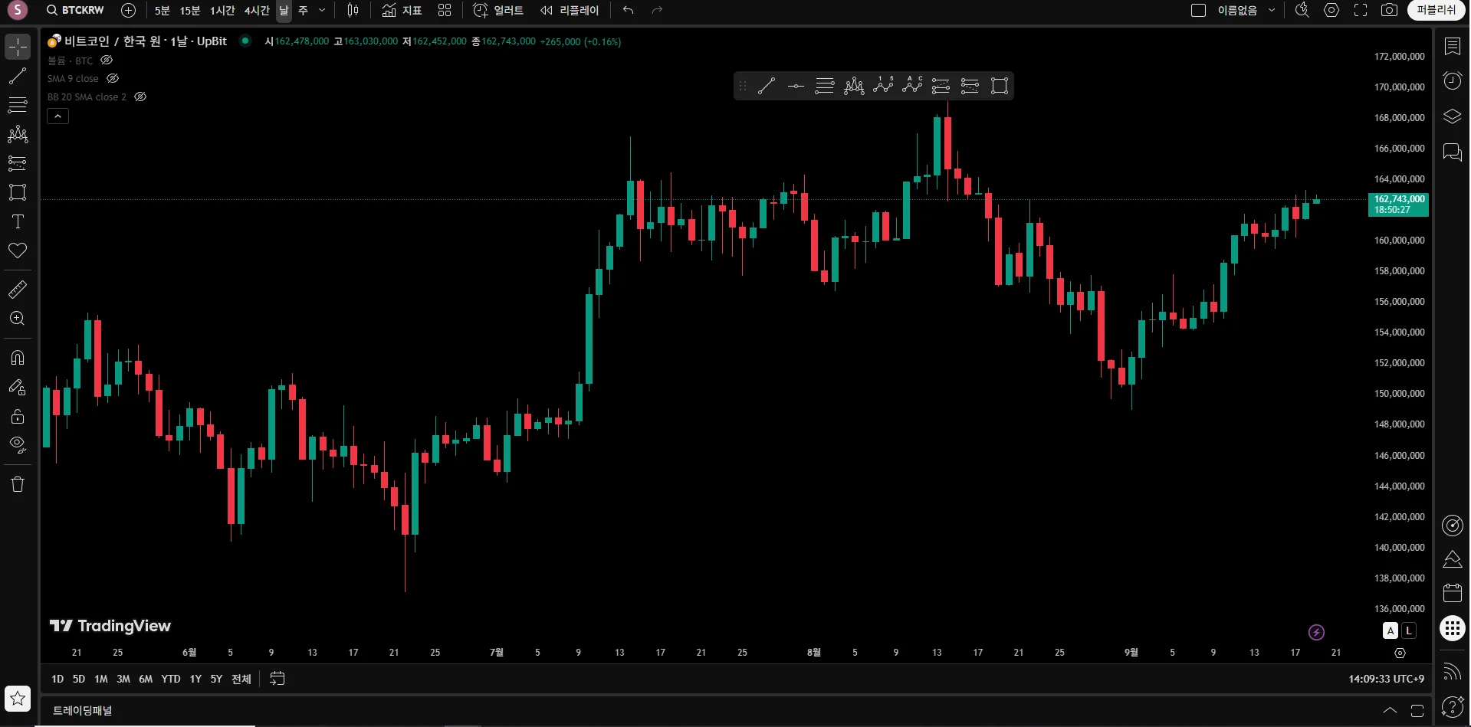
Task: Open indicator templates grid
Action: 445,11
